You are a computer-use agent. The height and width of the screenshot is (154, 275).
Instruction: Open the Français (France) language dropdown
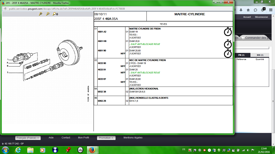[x=28, y=138]
